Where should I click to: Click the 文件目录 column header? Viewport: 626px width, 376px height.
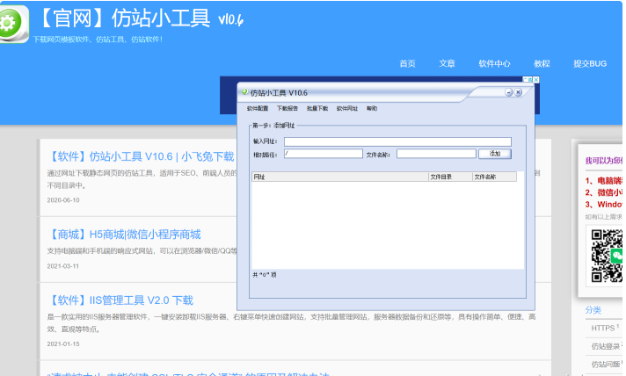tap(450, 177)
